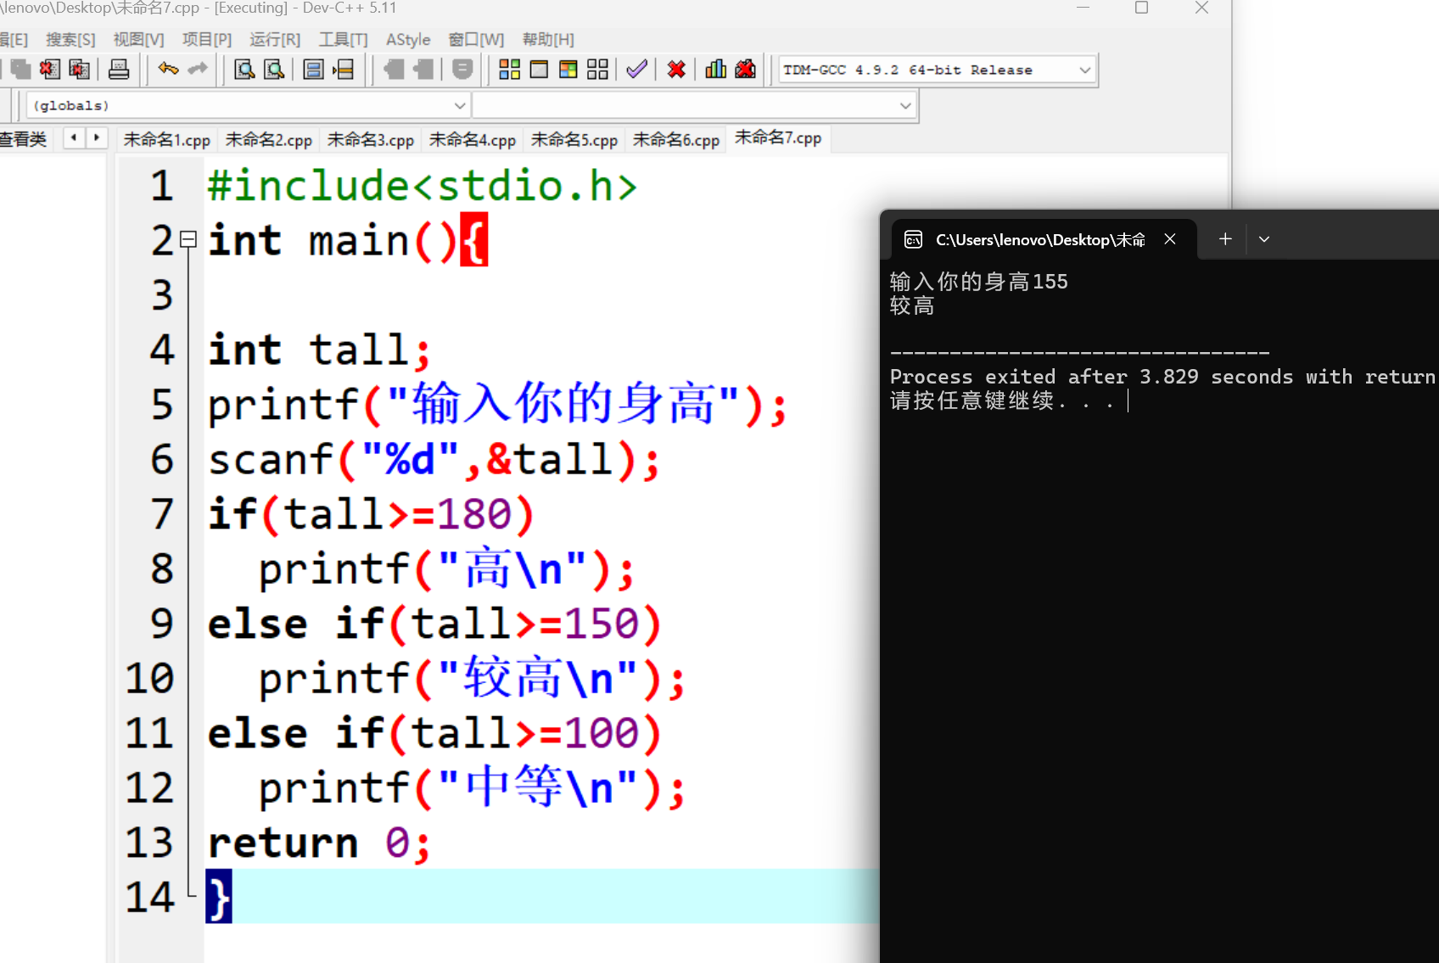Select the active 未命名7.cpp tab
Screen dimensions: 1439x963
click(x=778, y=138)
